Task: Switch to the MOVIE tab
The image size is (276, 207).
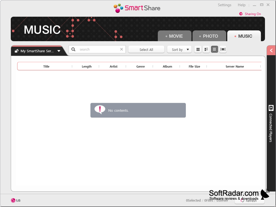Action: tap(174, 36)
